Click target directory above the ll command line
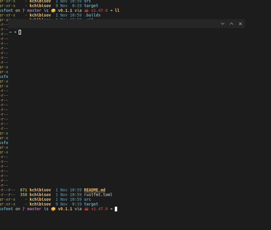This screenshot has width=271, height=230. point(91,6)
